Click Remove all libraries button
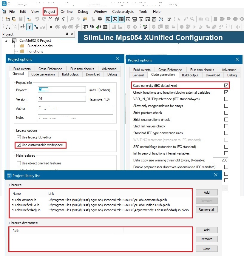The height and width of the screenshot is (256, 244). (x=207, y=209)
